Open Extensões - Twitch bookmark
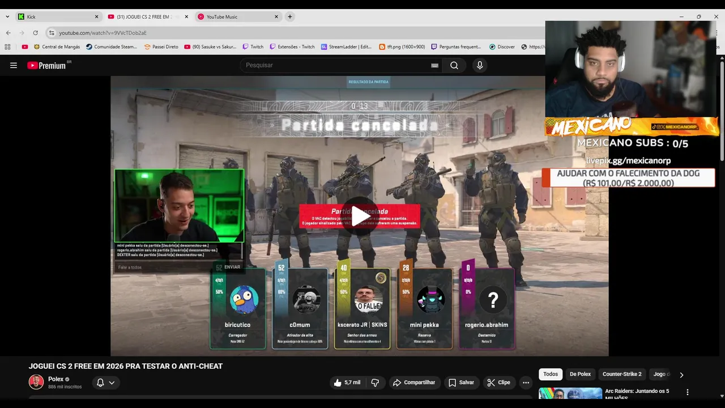The image size is (725, 408). pyautogui.click(x=292, y=47)
